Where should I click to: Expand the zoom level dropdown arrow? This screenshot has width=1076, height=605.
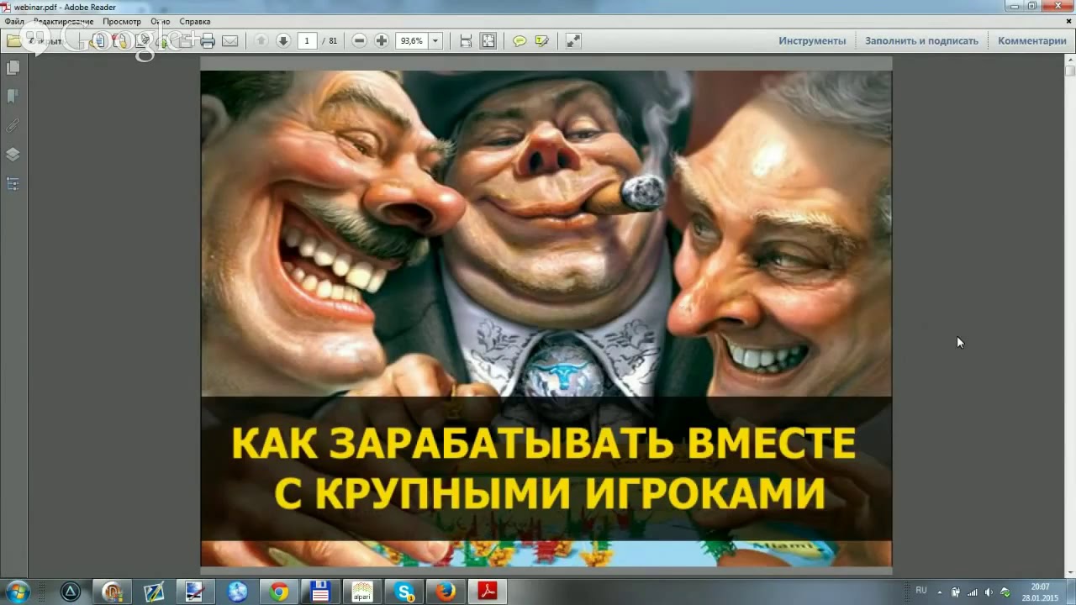435,40
